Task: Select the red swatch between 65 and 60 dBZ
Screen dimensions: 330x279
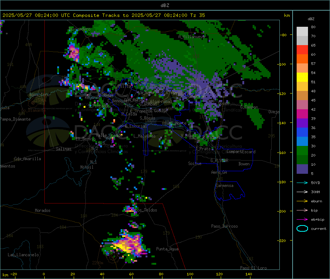Action: pos(302,49)
